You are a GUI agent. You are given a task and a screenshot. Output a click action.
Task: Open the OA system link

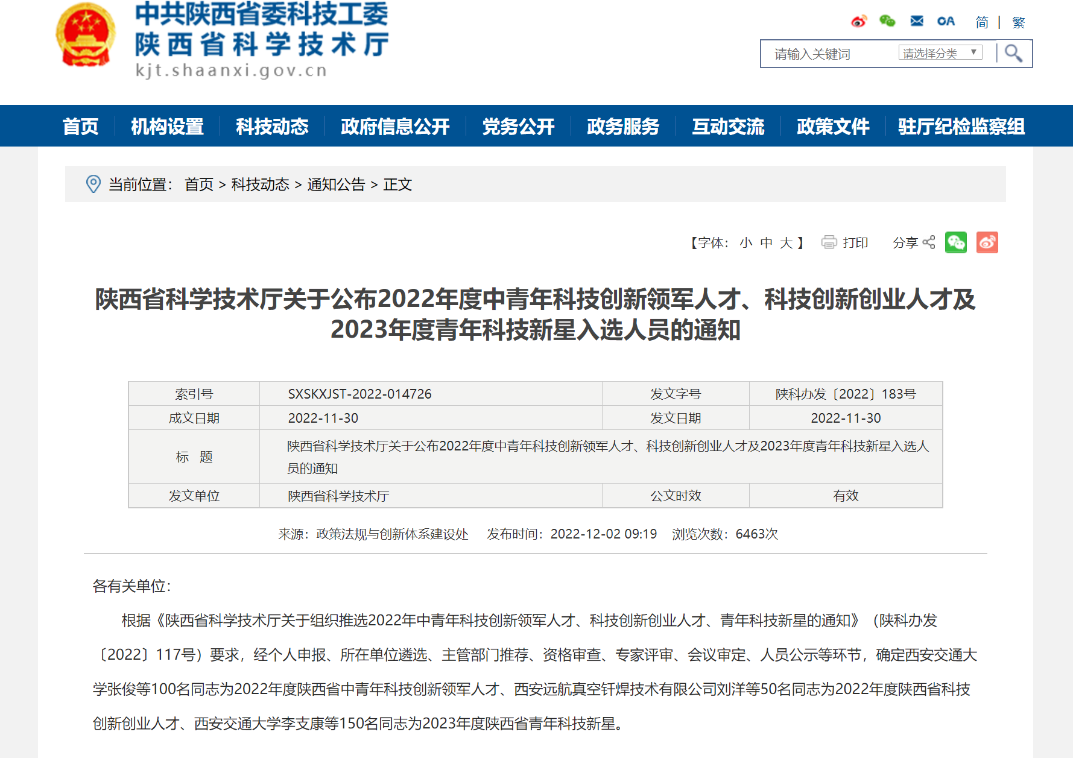pos(946,21)
